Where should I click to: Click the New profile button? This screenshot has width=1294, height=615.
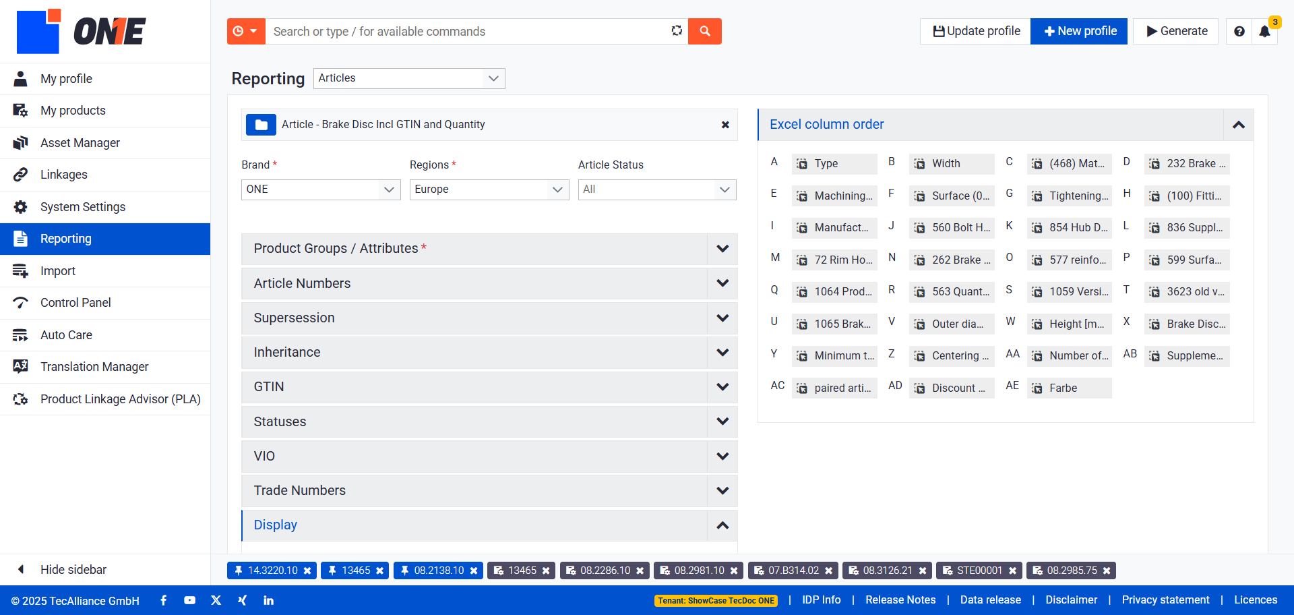(x=1079, y=31)
